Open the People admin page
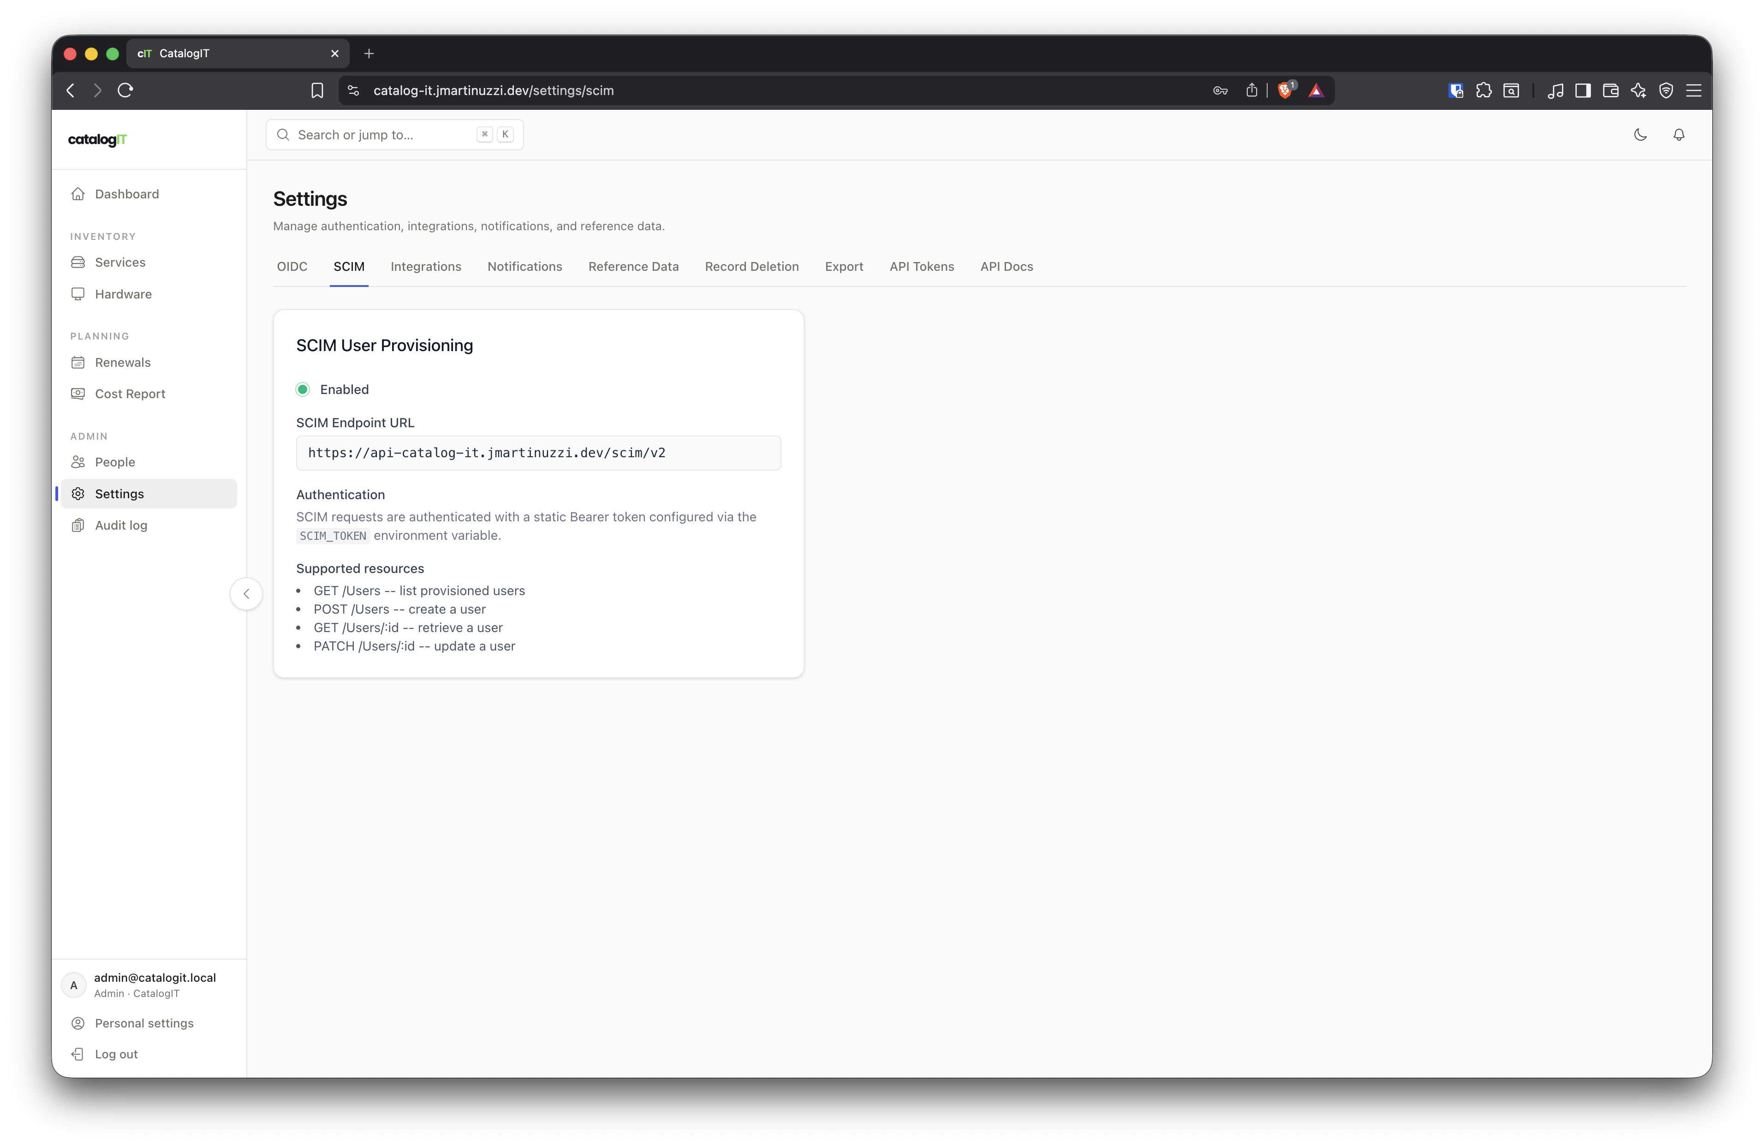Screen dimensions: 1764x1146 coord(148,462)
